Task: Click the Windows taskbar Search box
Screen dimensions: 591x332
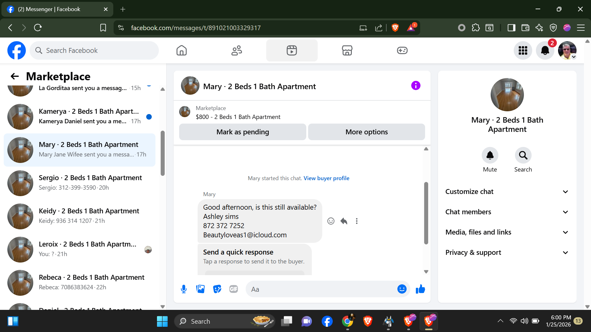Action: pos(225,321)
